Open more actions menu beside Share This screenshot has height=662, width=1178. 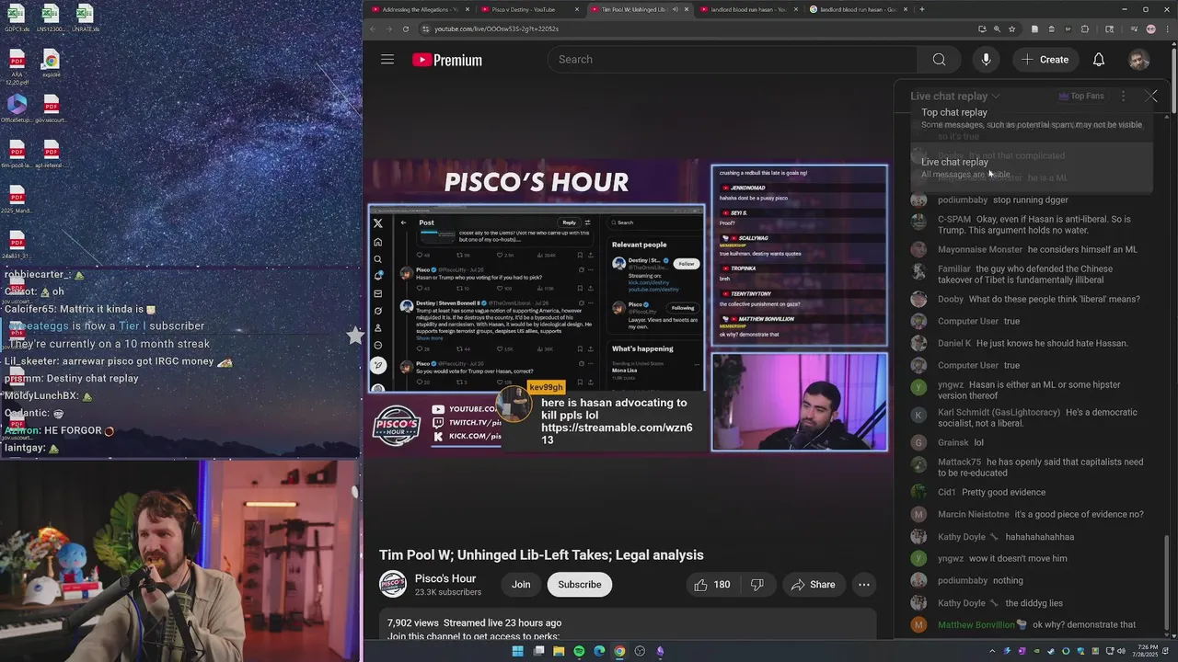pyautogui.click(x=863, y=585)
